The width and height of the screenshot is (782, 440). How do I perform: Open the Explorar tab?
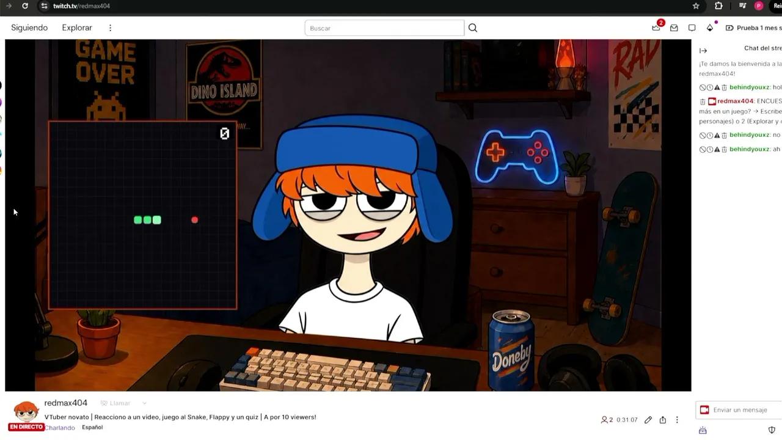point(77,28)
